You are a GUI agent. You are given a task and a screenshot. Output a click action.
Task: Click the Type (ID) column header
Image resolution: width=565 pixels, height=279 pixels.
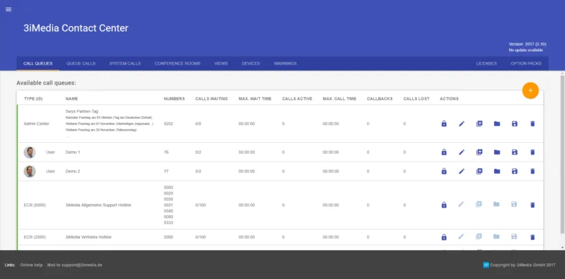(x=33, y=99)
